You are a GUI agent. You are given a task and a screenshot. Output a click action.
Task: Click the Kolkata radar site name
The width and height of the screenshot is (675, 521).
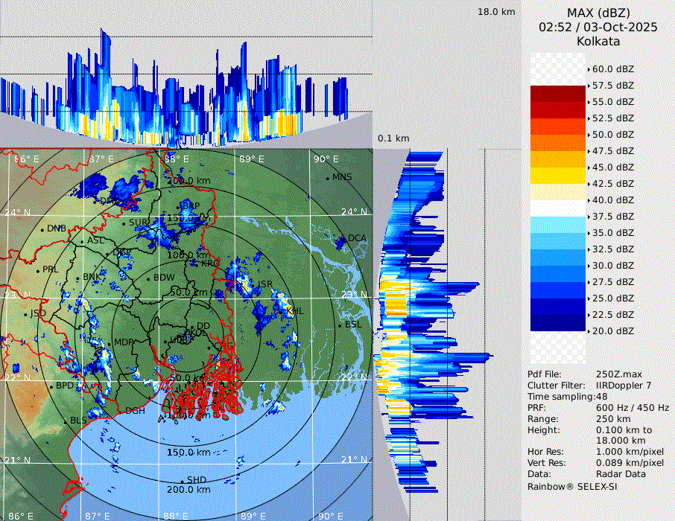(598, 42)
